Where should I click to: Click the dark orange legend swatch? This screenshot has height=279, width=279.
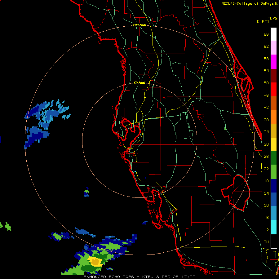click(x=274, y=103)
